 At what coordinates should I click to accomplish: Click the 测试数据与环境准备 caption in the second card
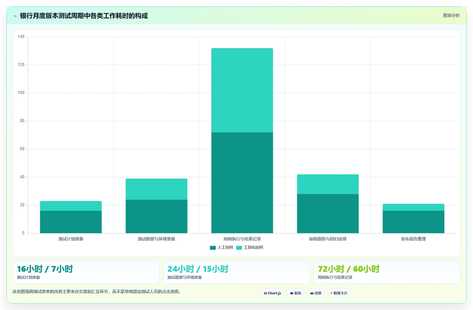tap(185, 277)
